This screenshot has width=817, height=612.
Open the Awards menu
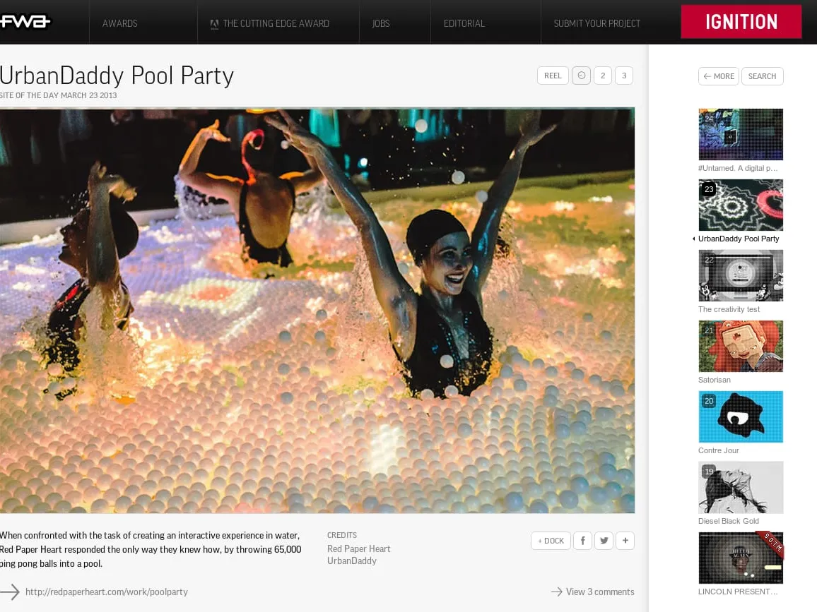pyautogui.click(x=120, y=23)
